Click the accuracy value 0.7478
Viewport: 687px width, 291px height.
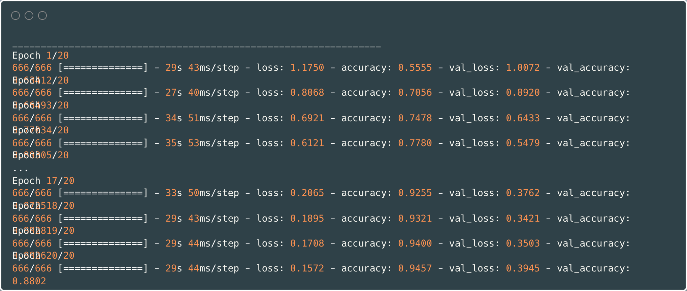(x=415, y=118)
